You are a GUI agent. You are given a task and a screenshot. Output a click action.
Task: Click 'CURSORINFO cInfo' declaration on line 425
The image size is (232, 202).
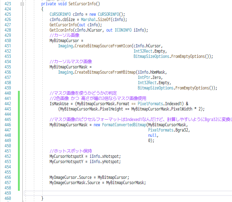[x=66, y=14]
